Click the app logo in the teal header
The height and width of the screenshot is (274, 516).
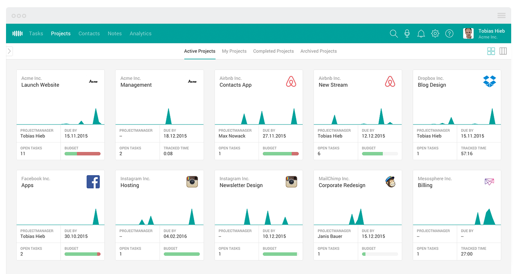pos(17,33)
